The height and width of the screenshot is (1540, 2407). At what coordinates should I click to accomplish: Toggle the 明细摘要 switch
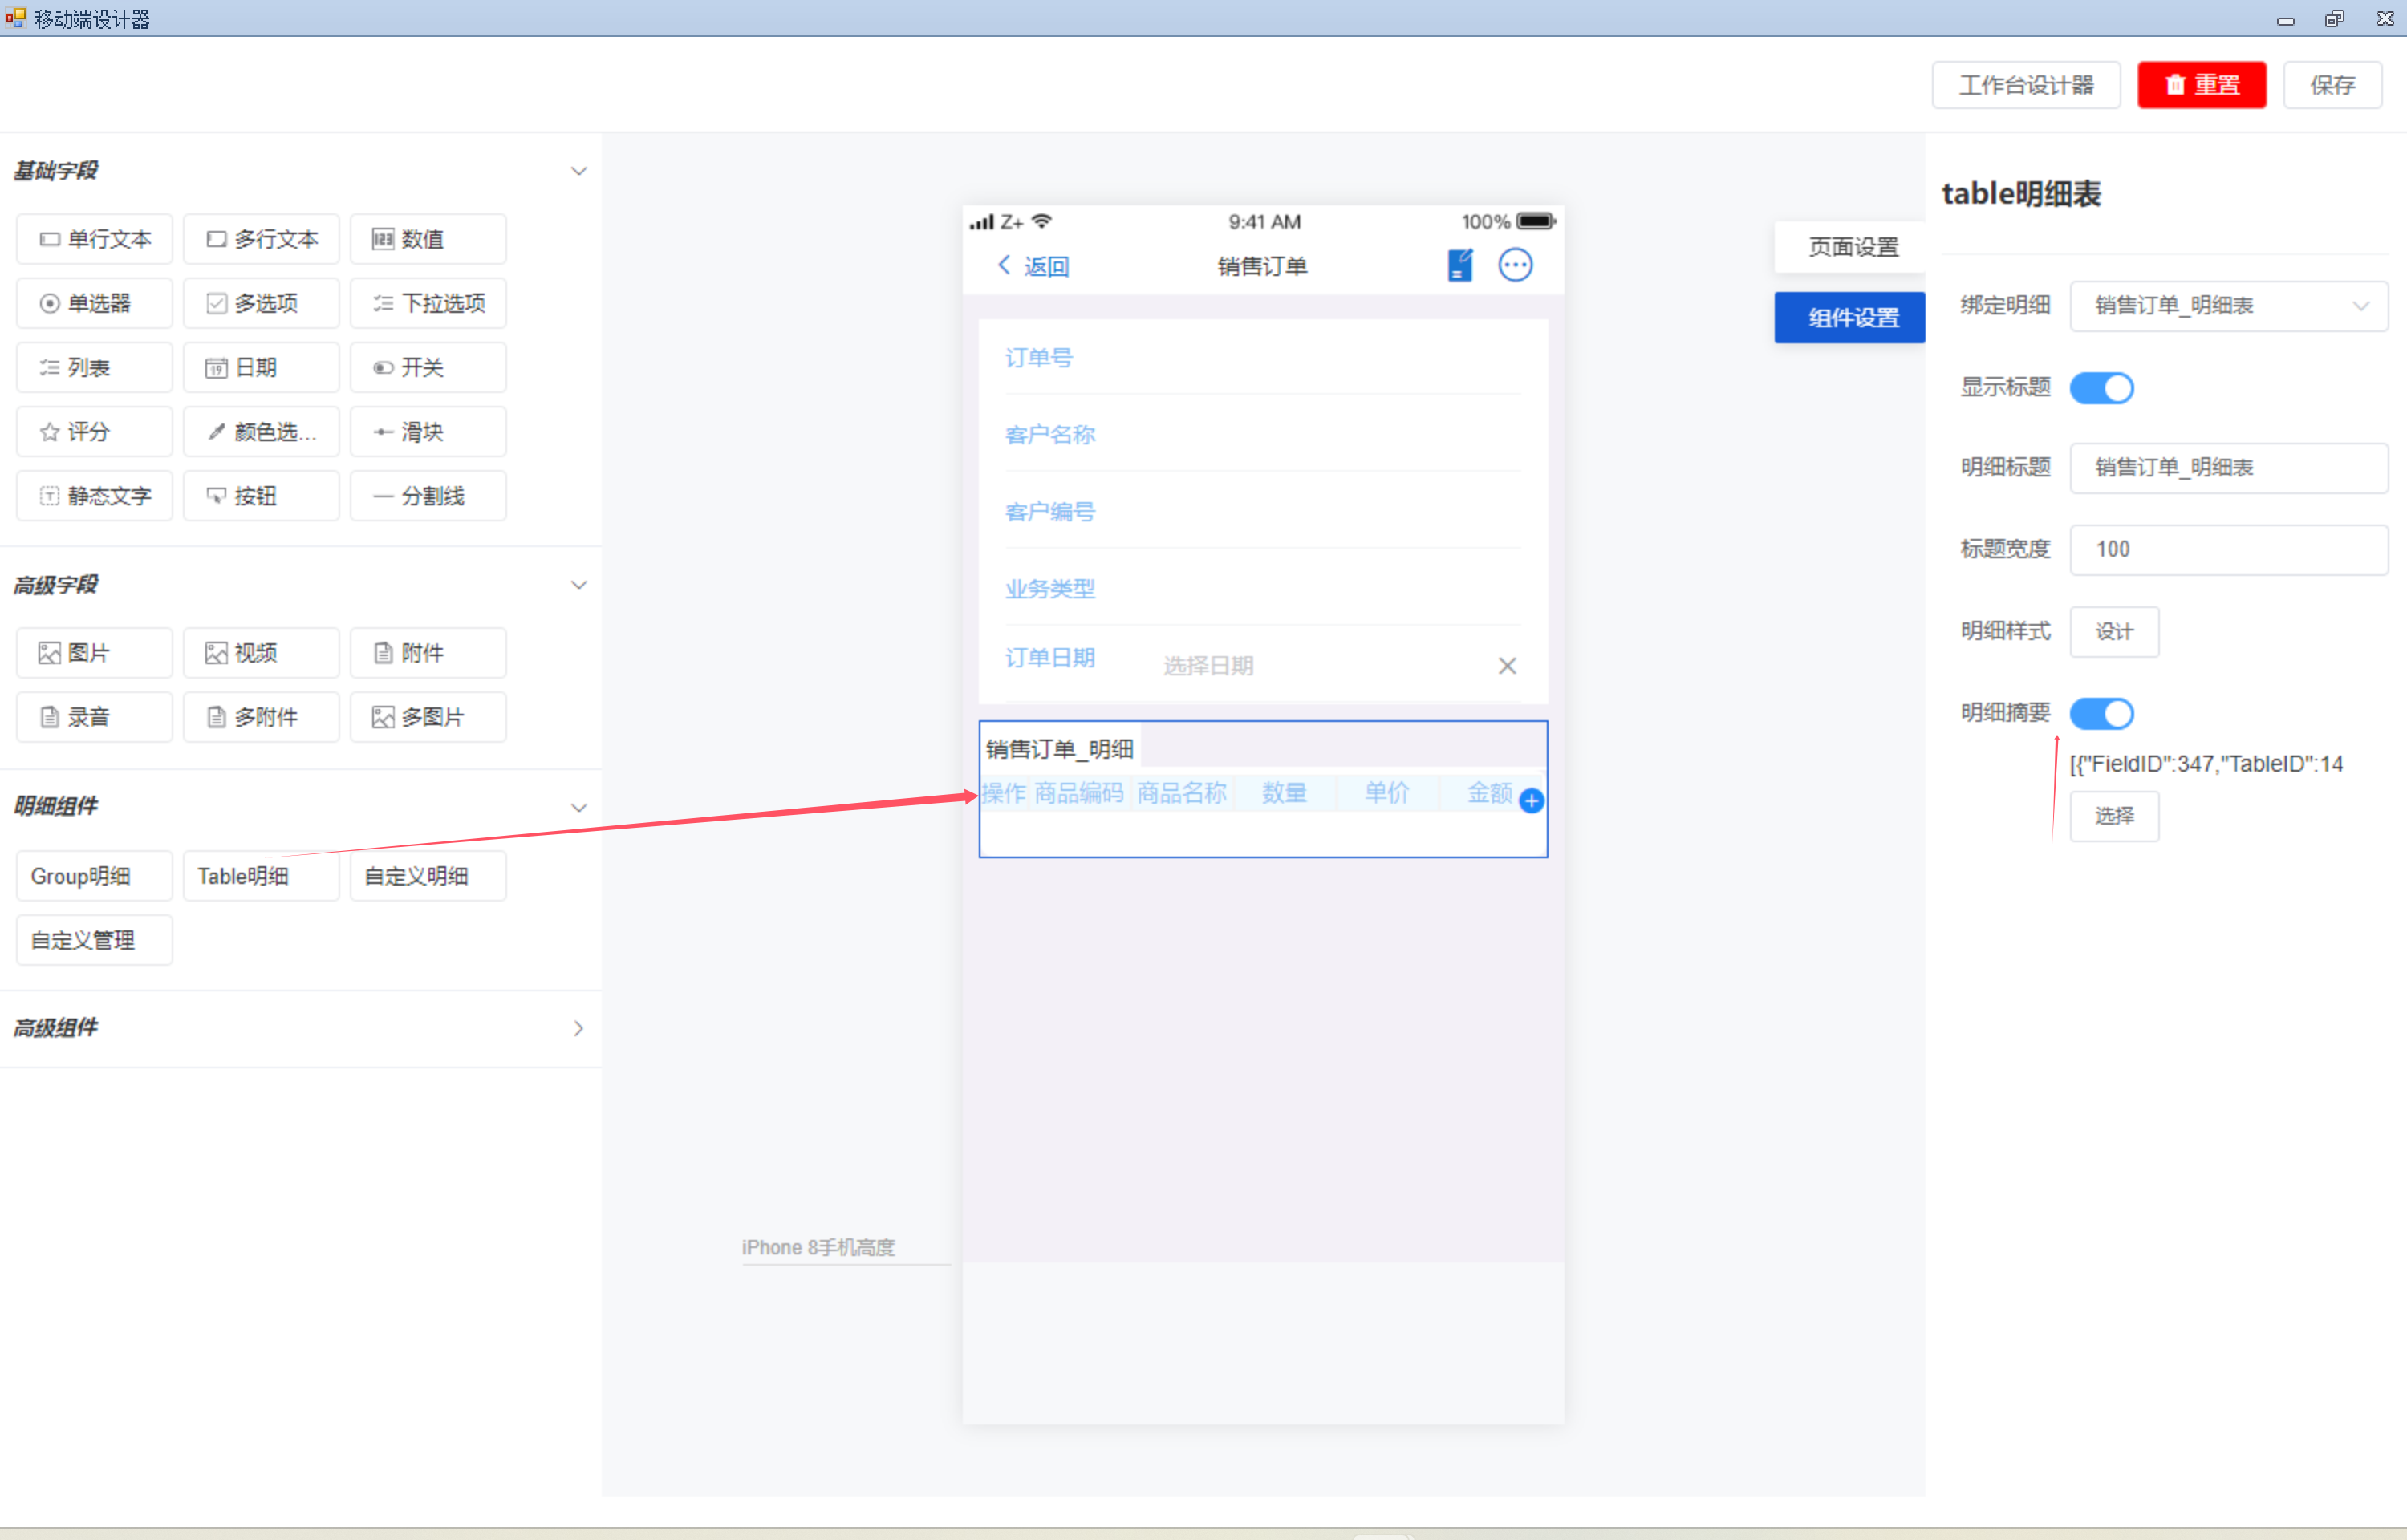(2101, 713)
